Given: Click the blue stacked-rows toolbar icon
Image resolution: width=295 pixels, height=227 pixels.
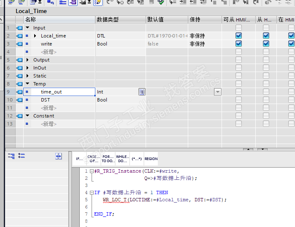Looking at the screenshot, I should 63,2.
